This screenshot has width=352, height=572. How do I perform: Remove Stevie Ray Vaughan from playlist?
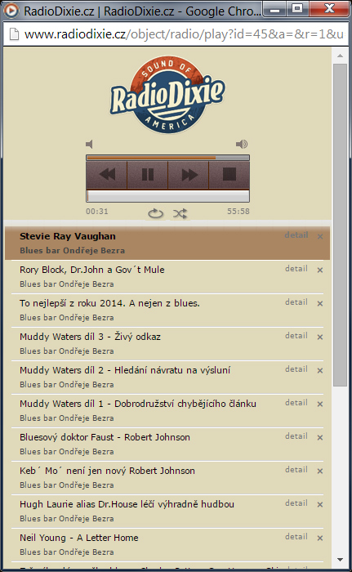coord(320,236)
